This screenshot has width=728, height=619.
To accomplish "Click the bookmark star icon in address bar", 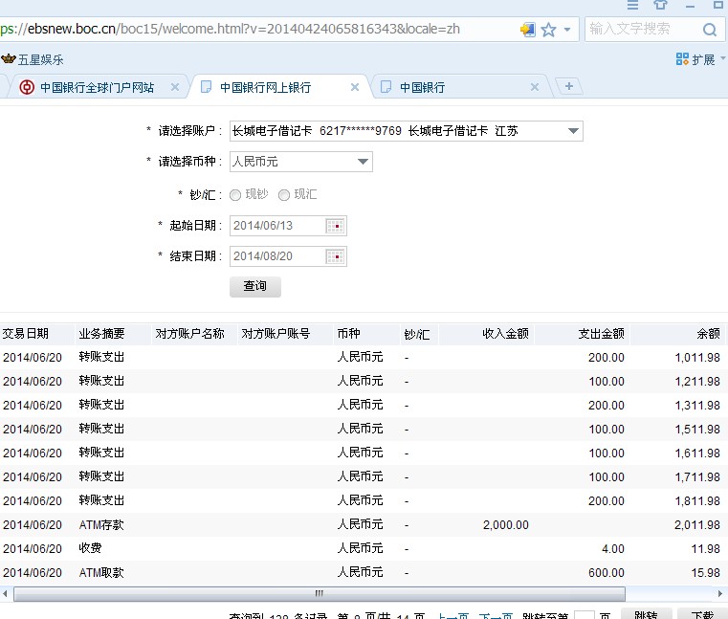I will [x=548, y=30].
